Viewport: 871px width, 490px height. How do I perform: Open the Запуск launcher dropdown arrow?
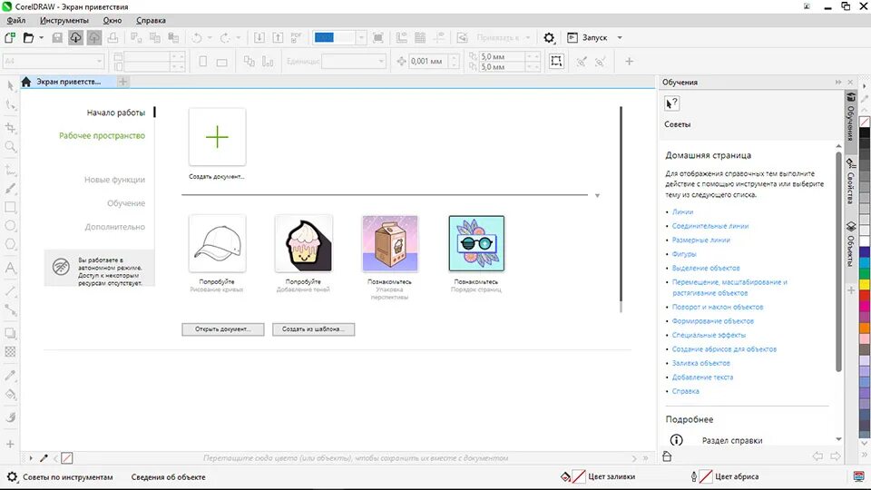coord(620,38)
